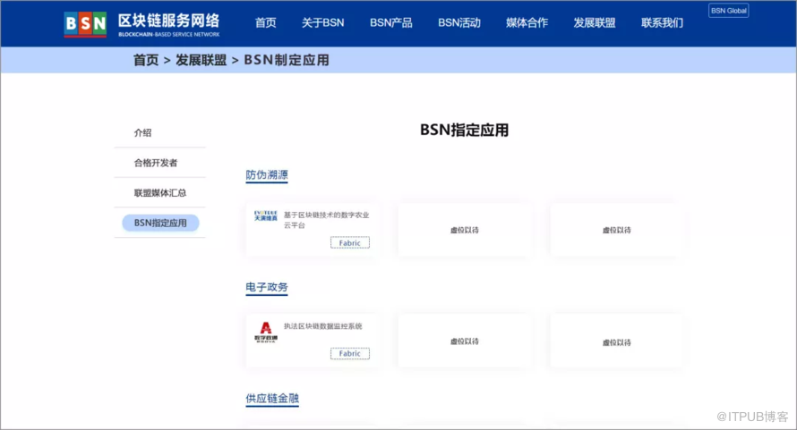Click the 区块链服务网络 site title text

(168, 21)
